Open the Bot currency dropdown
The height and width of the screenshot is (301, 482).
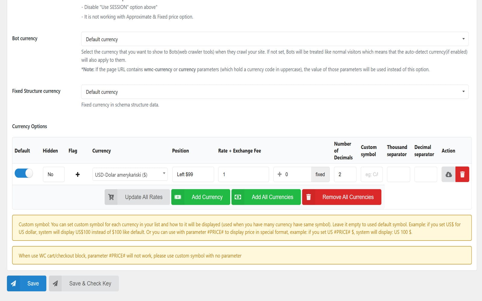[x=275, y=39]
